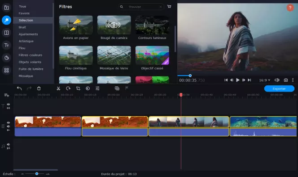Open the stickers tab icon
Image resolution: width=298 pixels, height=177 pixels.
(6, 58)
